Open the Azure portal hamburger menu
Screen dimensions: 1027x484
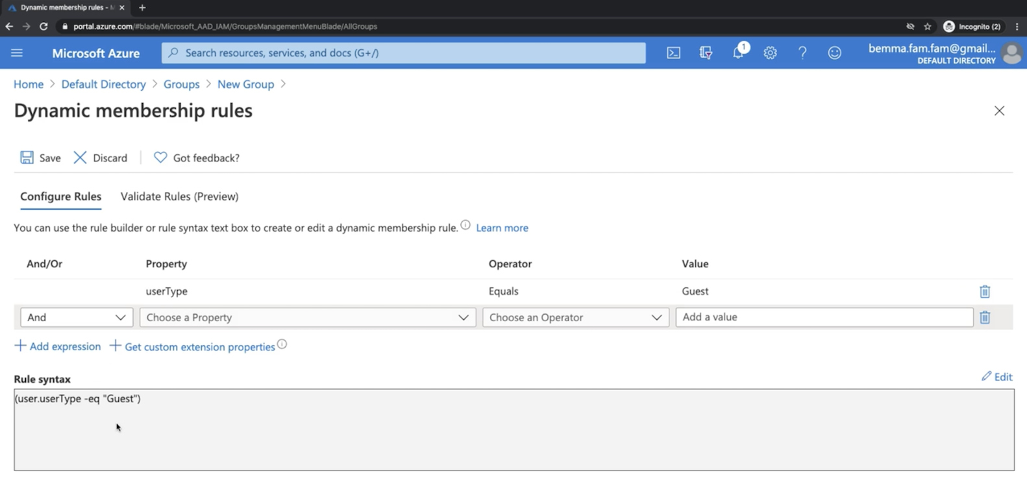pos(17,53)
